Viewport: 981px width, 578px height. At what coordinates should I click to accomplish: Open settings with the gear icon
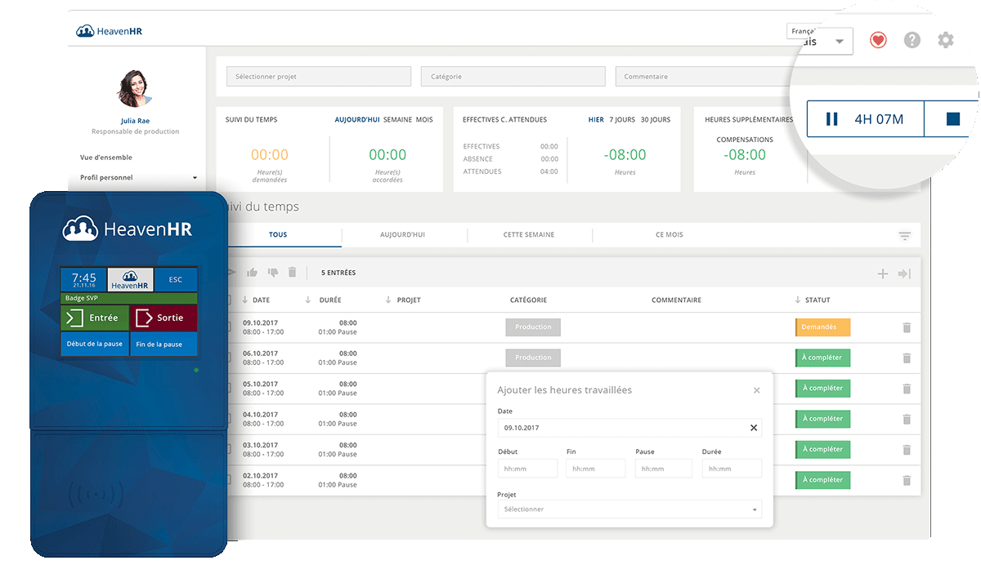click(946, 39)
